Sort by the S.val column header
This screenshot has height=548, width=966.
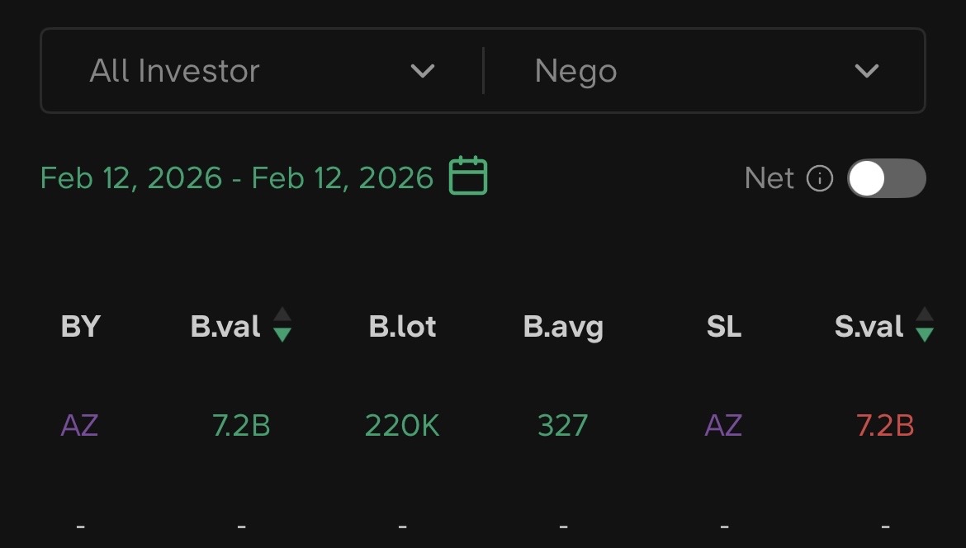(869, 327)
